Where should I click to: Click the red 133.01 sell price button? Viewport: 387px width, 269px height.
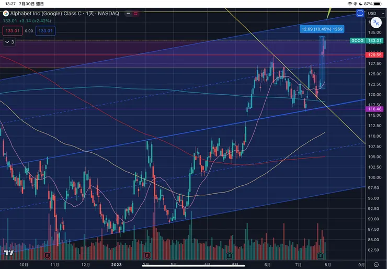13,31
